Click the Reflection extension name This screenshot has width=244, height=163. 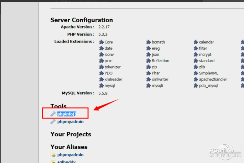pyautogui.click(x=160, y=61)
